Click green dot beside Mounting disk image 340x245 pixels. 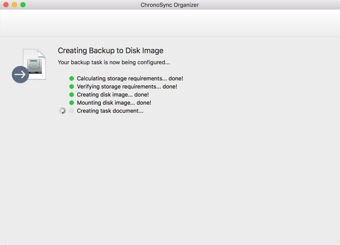(72, 103)
